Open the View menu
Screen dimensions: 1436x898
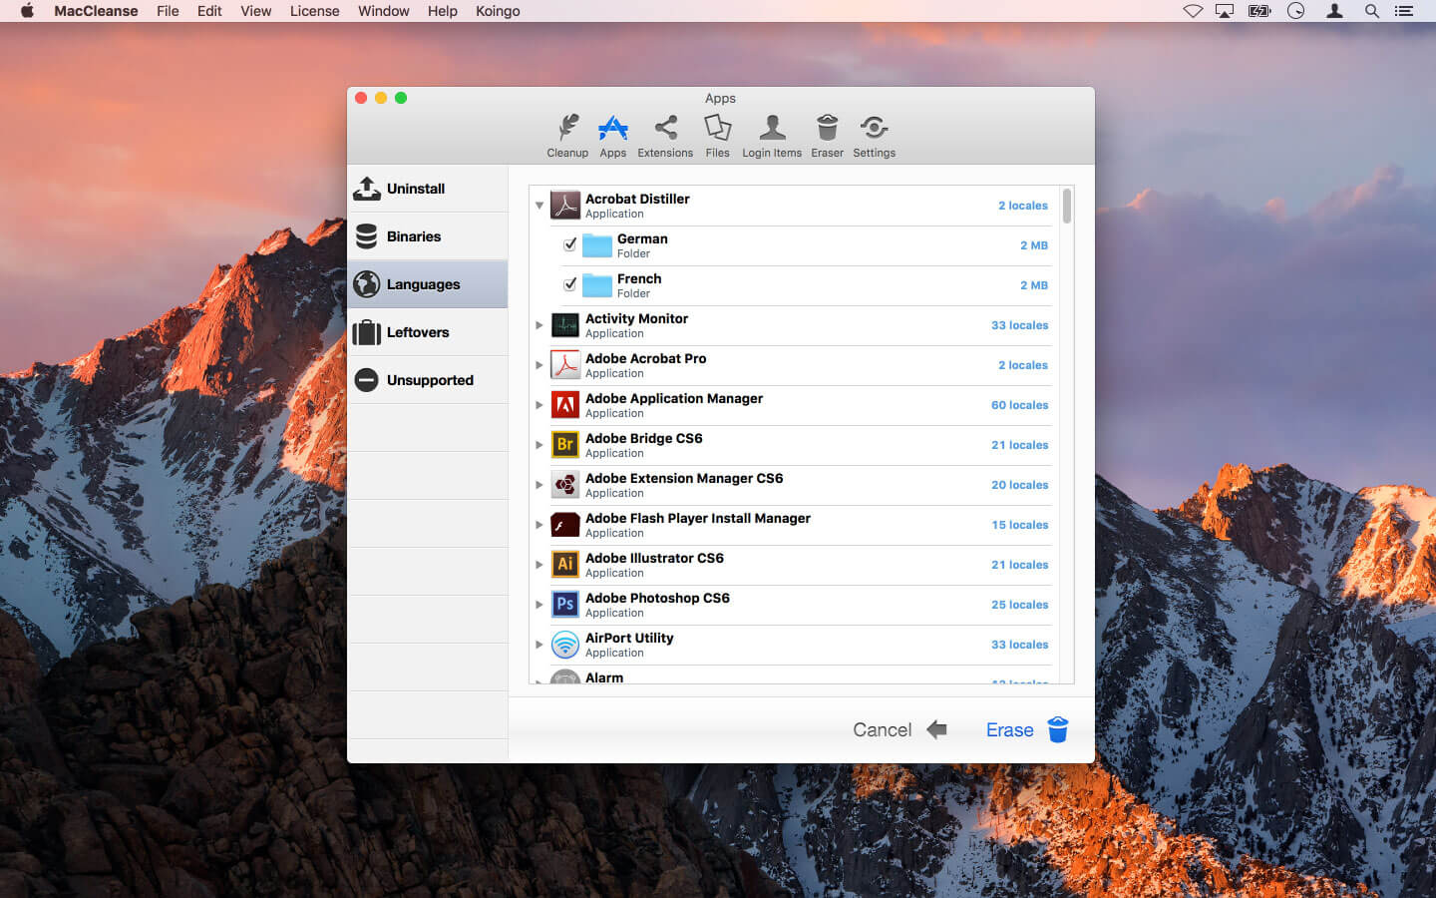pos(255,11)
